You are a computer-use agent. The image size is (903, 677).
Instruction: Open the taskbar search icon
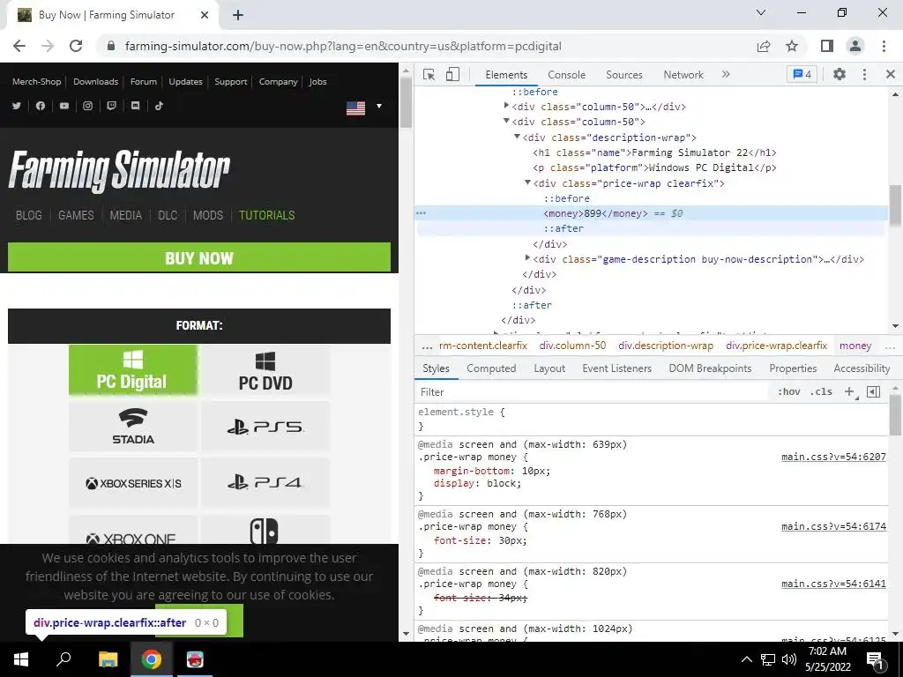[63, 659]
